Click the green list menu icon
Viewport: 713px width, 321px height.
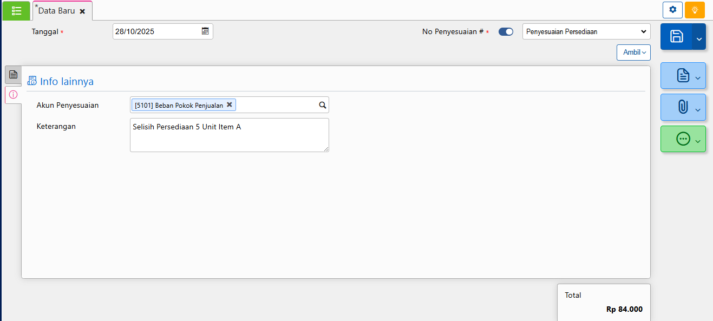[16, 11]
